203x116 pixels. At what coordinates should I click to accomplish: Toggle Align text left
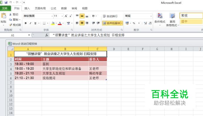click(x=77, y=23)
